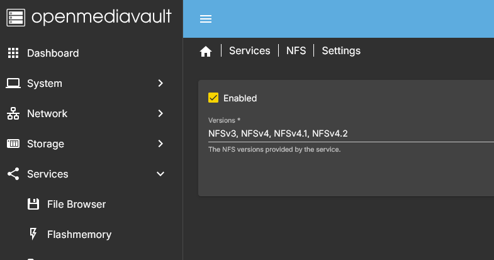The width and height of the screenshot is (494, 260).
Task: Toggle the hamburger navigation menu
Action: pyautogui.click(x=206, y=19)
